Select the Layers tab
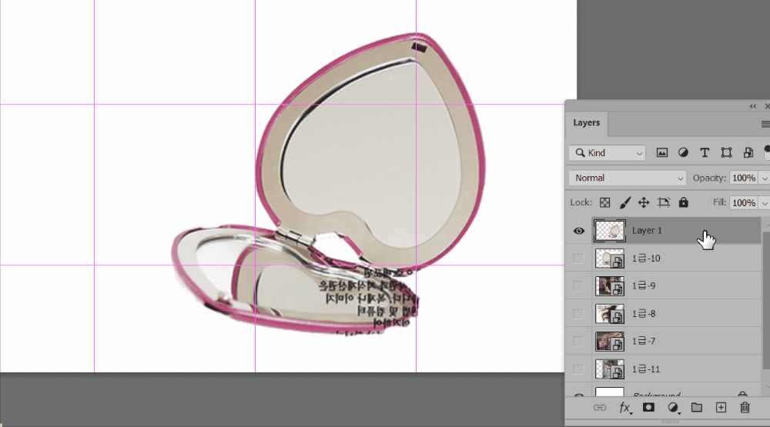The image size is (770, 427). [586, 122]
